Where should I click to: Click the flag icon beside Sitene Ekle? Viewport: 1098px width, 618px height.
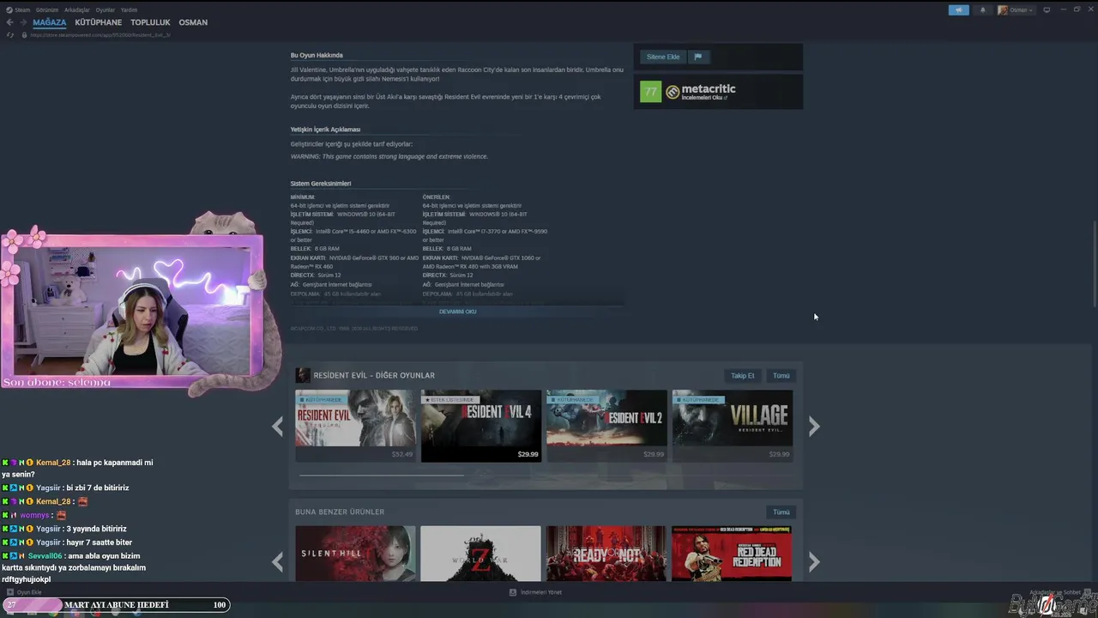click(697, 57)
